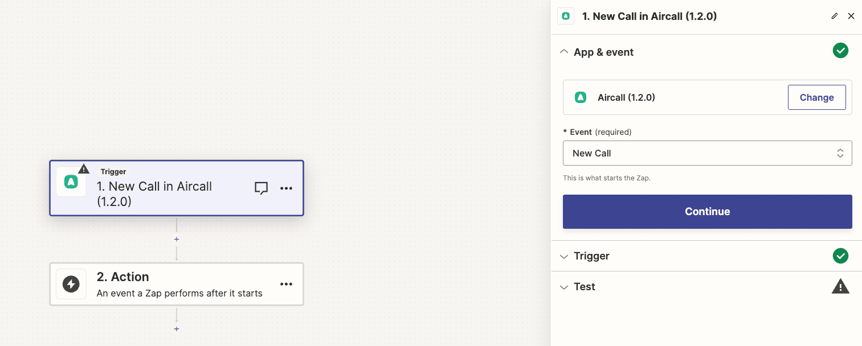The height and width of the screenshot is (346, 862).
Task: Click the green checkmark next to Trigger
Action: point(840,256)
